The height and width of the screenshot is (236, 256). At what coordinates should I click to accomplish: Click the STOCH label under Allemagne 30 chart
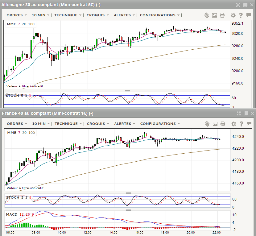tap(12, 96)
